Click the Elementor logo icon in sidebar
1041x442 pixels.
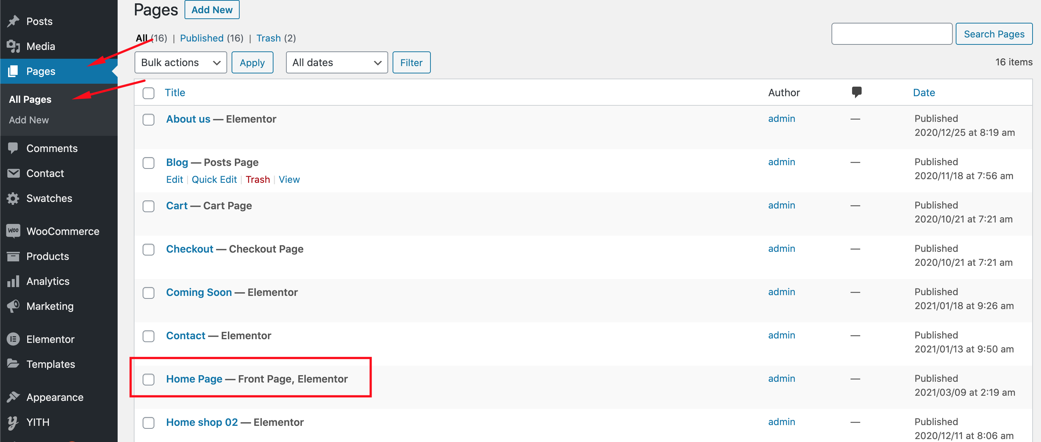13,339
